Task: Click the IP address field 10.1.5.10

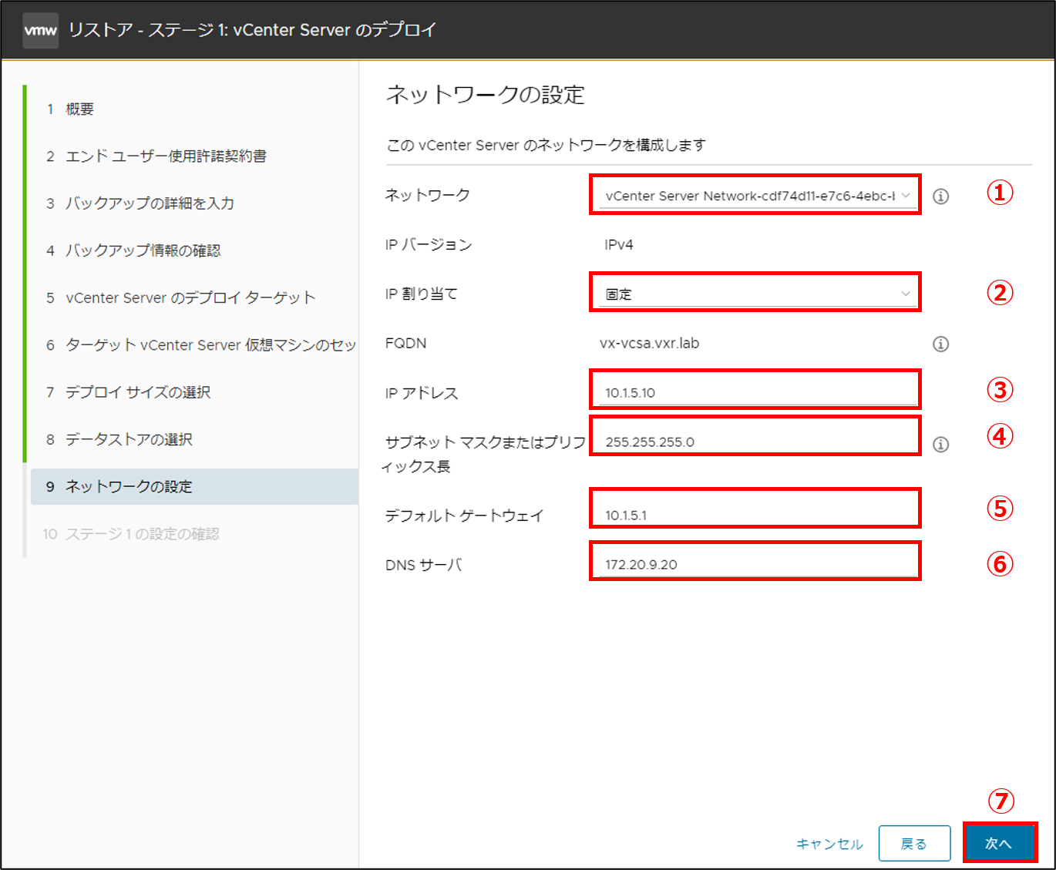Action: pos(758,392)
